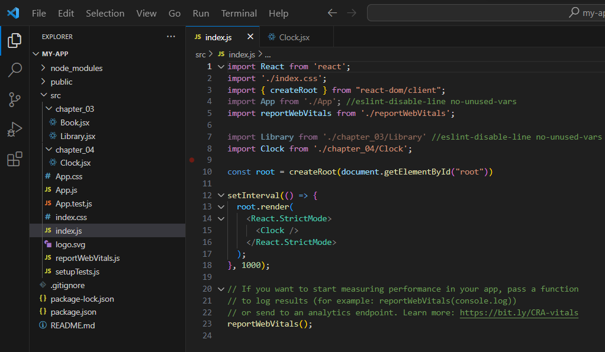
Task: Go forward using the right arrow
Action: click(352, 13)
